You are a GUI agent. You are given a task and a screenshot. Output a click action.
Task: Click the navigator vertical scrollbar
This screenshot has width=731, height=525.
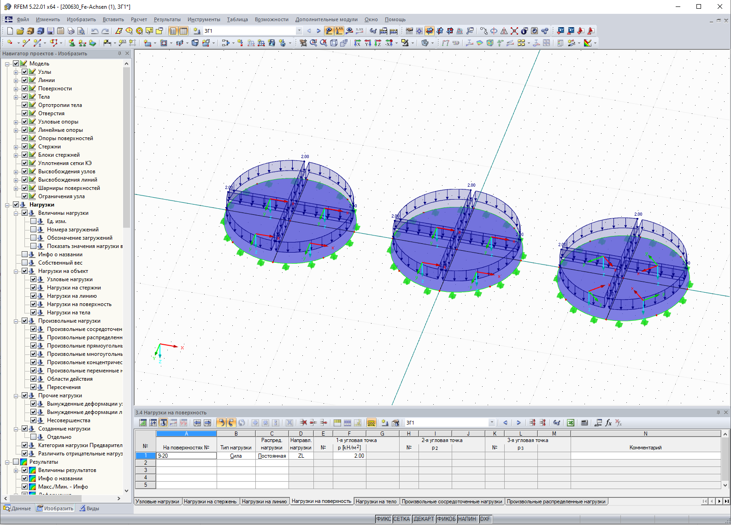click(x=126, y=147)
